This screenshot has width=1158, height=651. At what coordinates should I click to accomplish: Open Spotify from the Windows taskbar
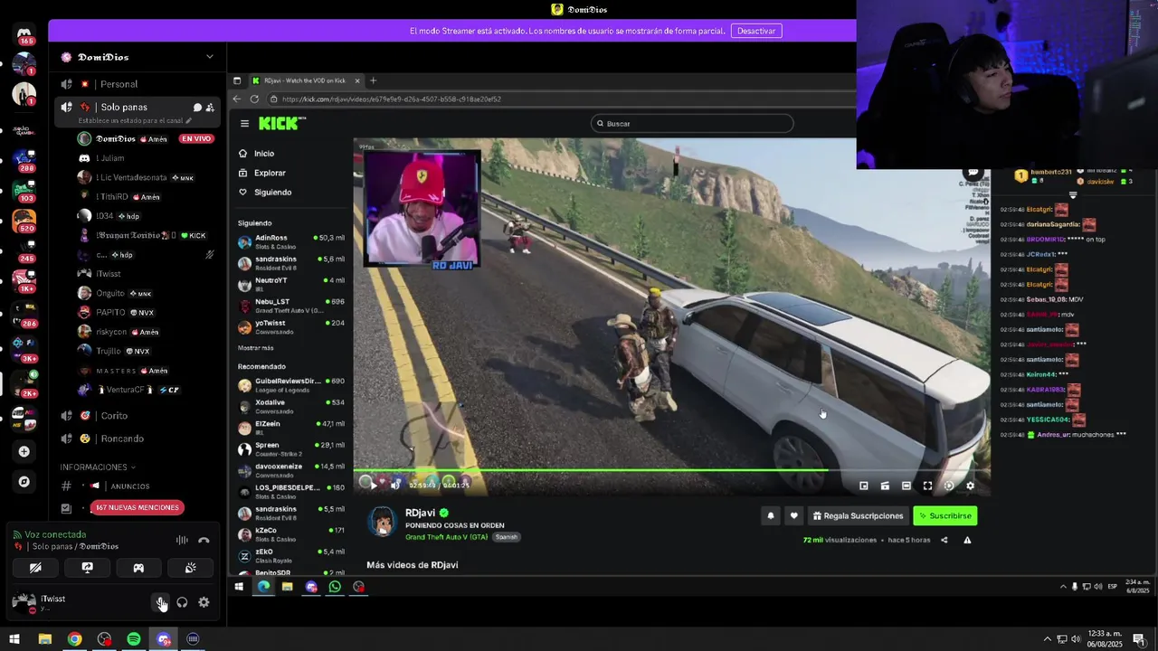coord(134,639)
